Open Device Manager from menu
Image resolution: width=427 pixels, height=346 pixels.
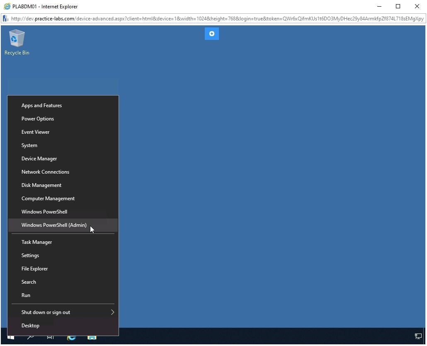[39, 159]
